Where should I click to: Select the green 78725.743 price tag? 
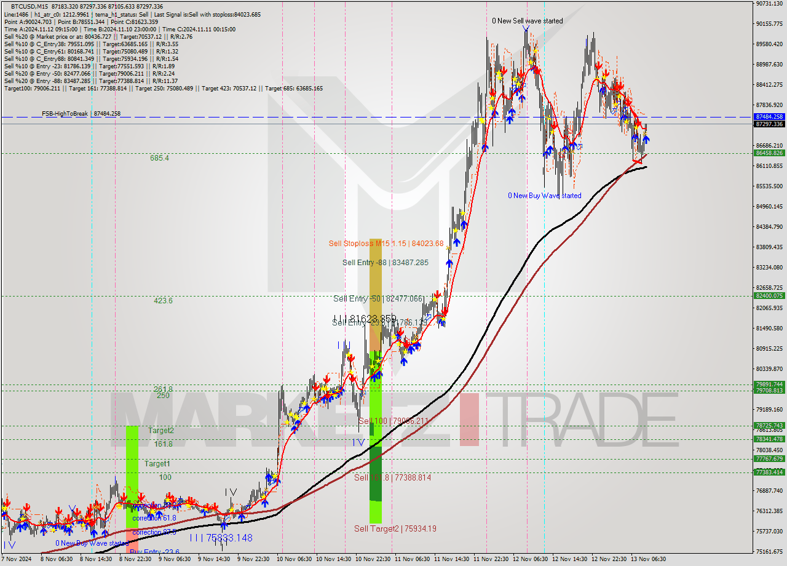[769, 426]
